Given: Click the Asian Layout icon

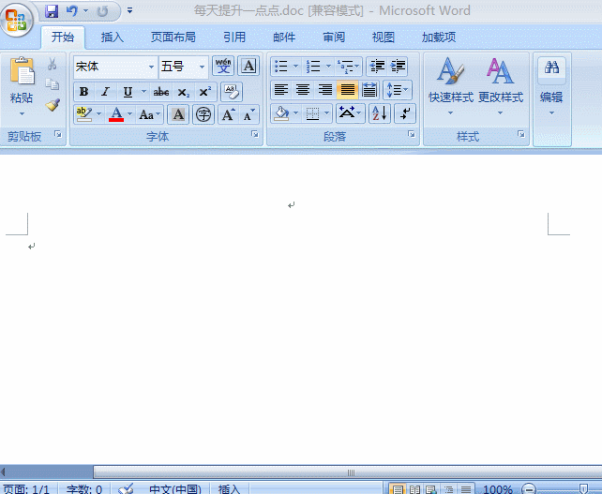Looking at the screenshot, I should pos(350,114).
